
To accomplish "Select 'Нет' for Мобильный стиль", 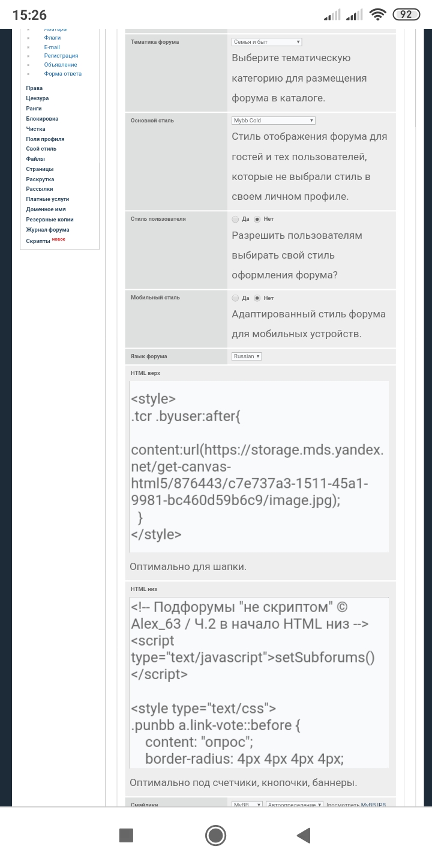I will coord(257,298).
